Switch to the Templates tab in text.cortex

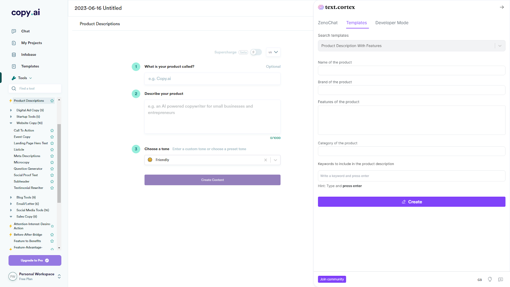click(x=357, y=23)
